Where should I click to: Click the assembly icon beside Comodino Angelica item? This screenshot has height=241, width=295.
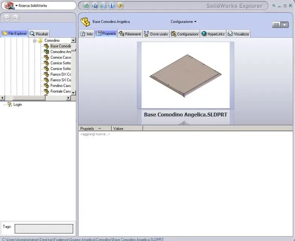[x=47, y=52]
